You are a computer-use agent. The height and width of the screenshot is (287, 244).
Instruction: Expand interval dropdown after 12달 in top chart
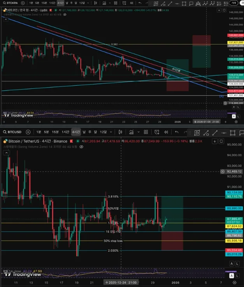tap(88, 3)
